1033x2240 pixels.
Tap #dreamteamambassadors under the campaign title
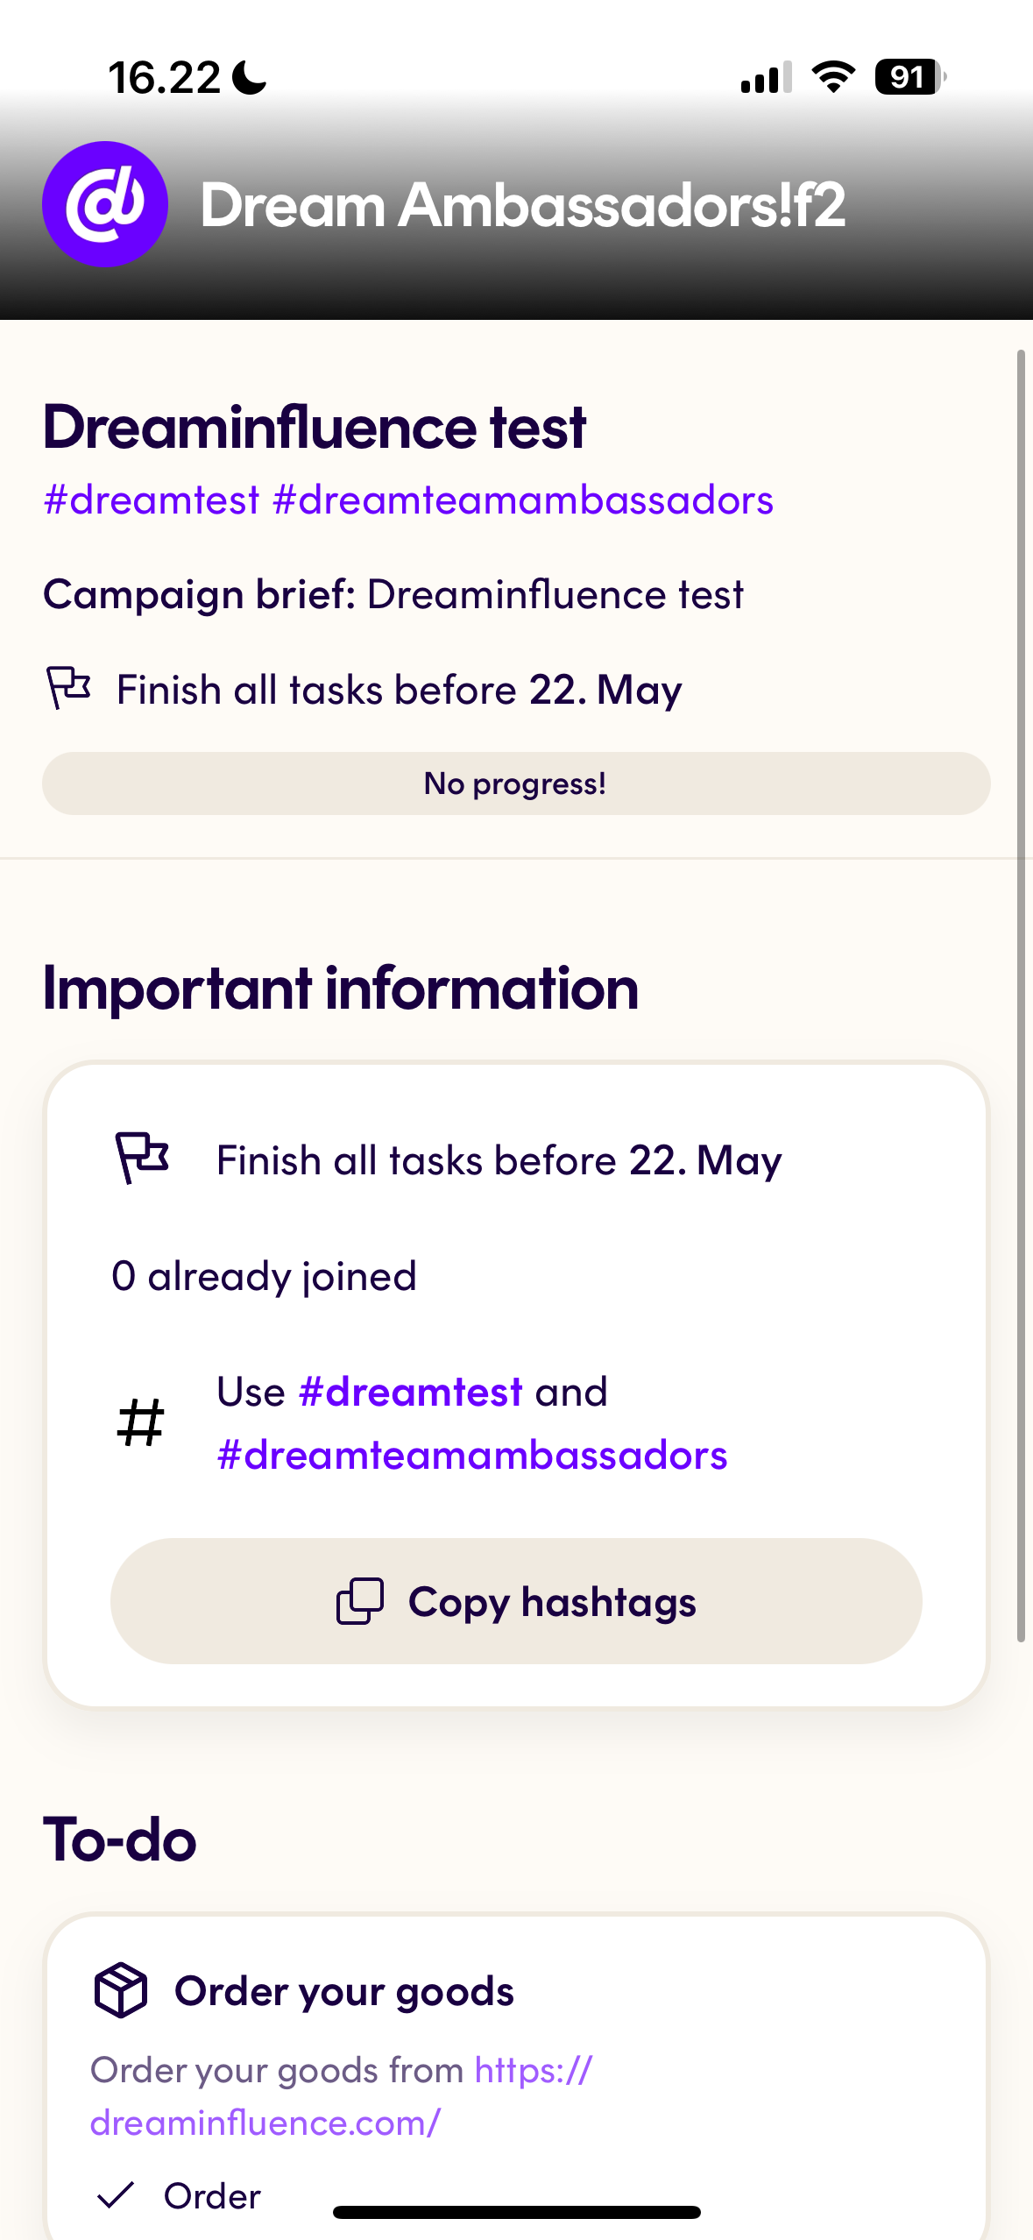(x=523, y=500)
